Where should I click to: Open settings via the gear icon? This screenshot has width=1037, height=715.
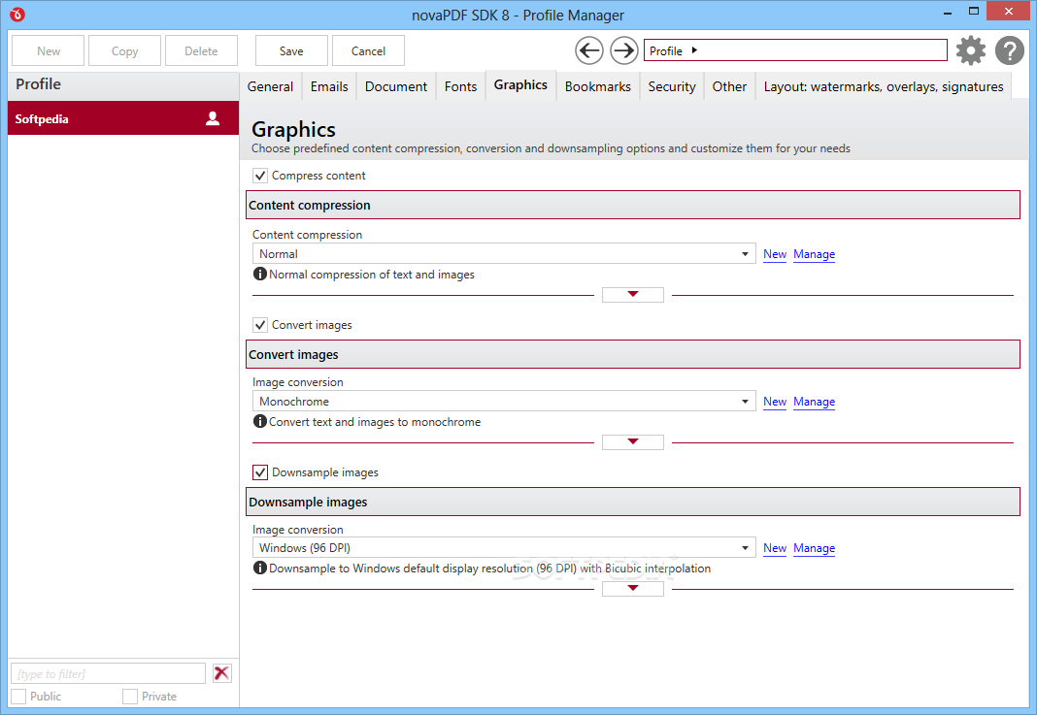point(970,50)
